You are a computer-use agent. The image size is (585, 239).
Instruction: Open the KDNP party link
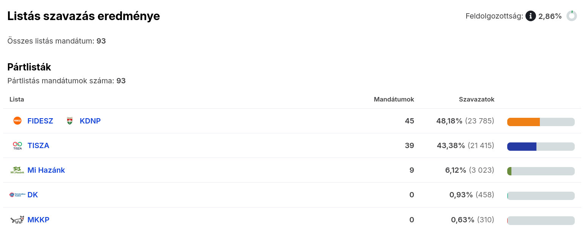pyautogui.click(x=90, y=121)
